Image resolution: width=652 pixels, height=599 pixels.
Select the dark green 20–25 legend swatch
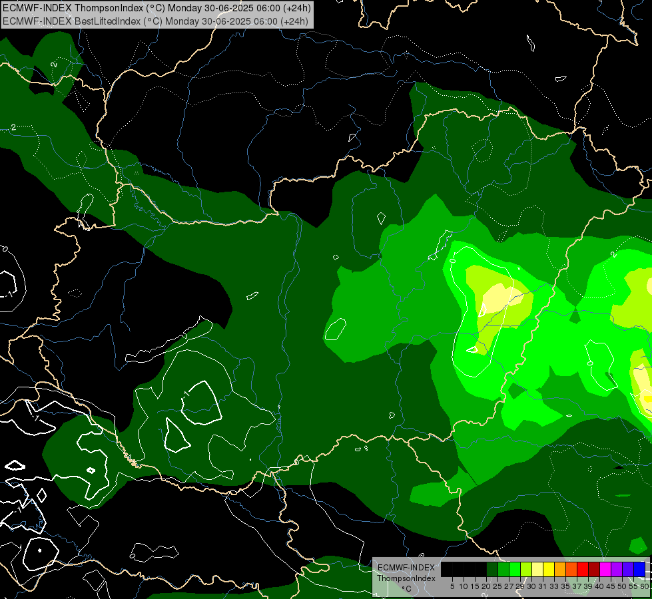(492, 569)
